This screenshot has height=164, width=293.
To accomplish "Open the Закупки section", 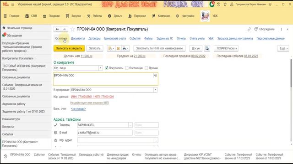I will coord(73,16).
